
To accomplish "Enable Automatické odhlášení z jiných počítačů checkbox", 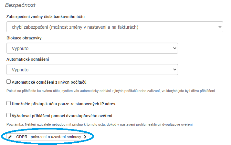I will click(9, 82).
